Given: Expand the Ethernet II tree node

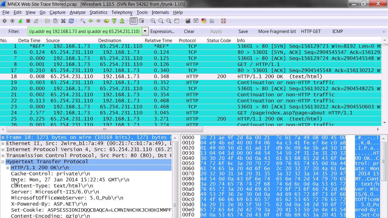Looking at the screenshot, I should 3,144.
